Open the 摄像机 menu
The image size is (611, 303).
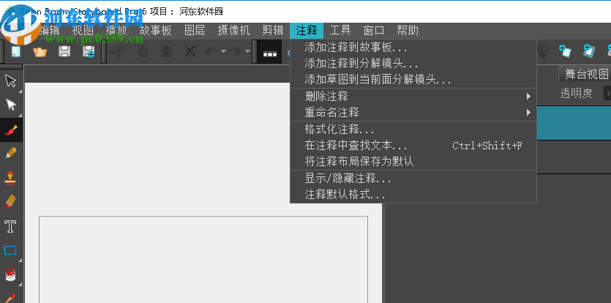pos(234,31)
